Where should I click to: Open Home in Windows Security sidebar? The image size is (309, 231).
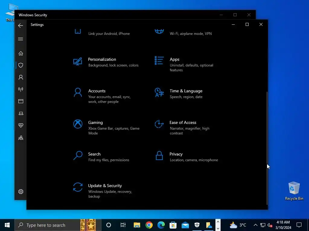pos(21,53)
